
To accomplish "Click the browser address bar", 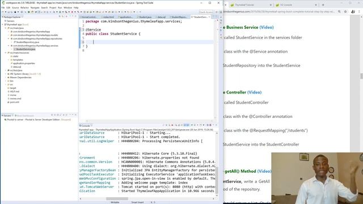I will click(x=279, y=11).
